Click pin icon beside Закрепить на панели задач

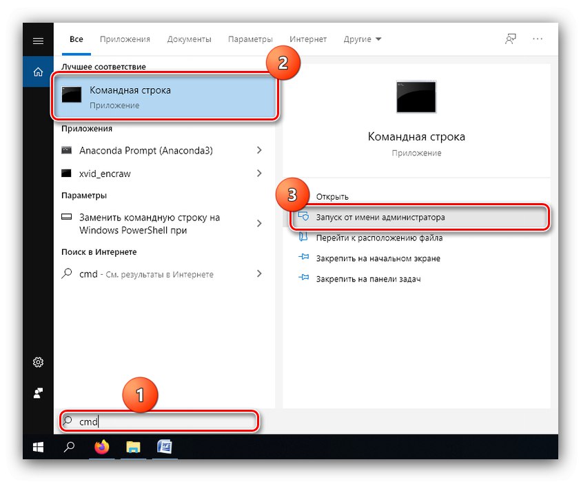(x=303, y=277)
